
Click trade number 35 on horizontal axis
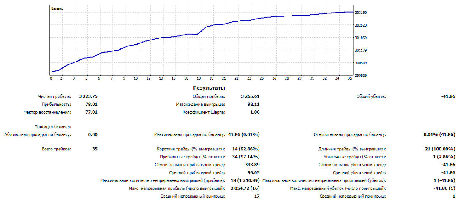point(350,78)
